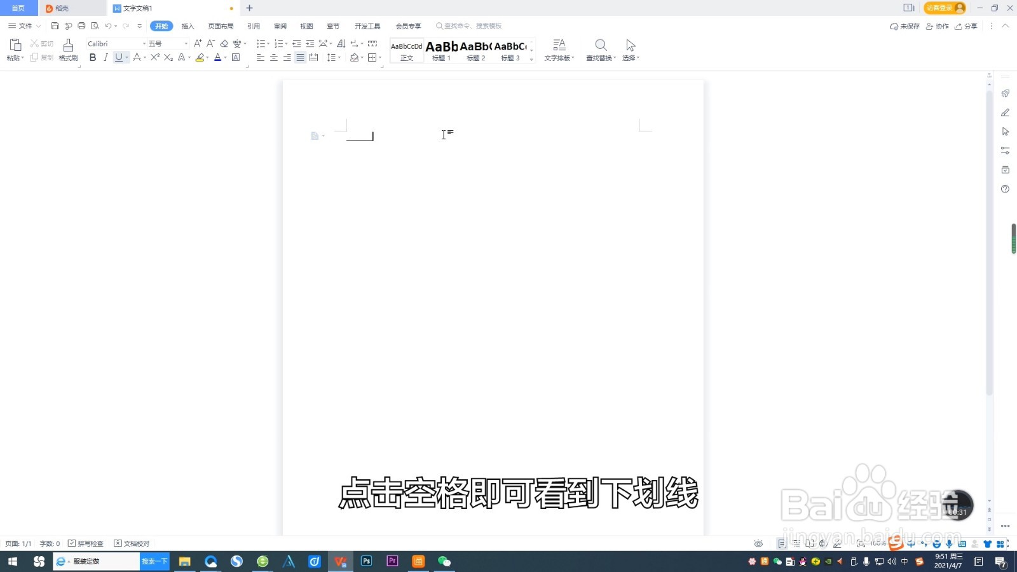Expand the bullet list dropdown
1017x572 pixels.
point(268,44)
